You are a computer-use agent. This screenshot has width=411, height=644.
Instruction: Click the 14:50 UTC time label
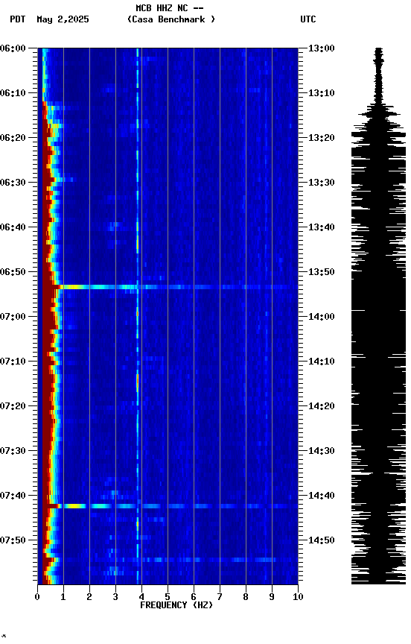point(322,540)
